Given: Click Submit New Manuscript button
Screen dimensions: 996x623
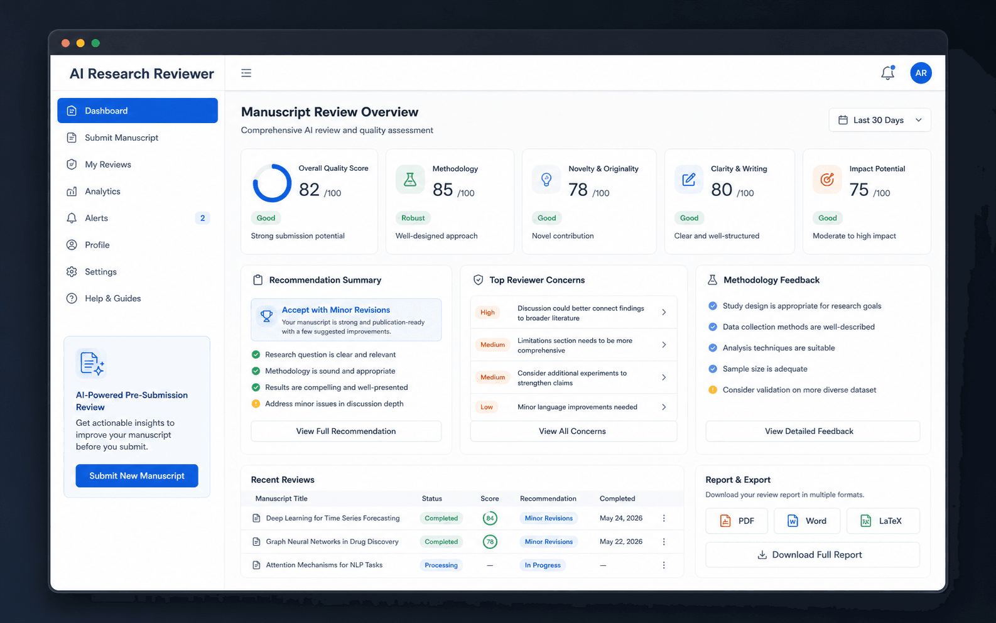Looking at the screenshot, I should [137, 476].
